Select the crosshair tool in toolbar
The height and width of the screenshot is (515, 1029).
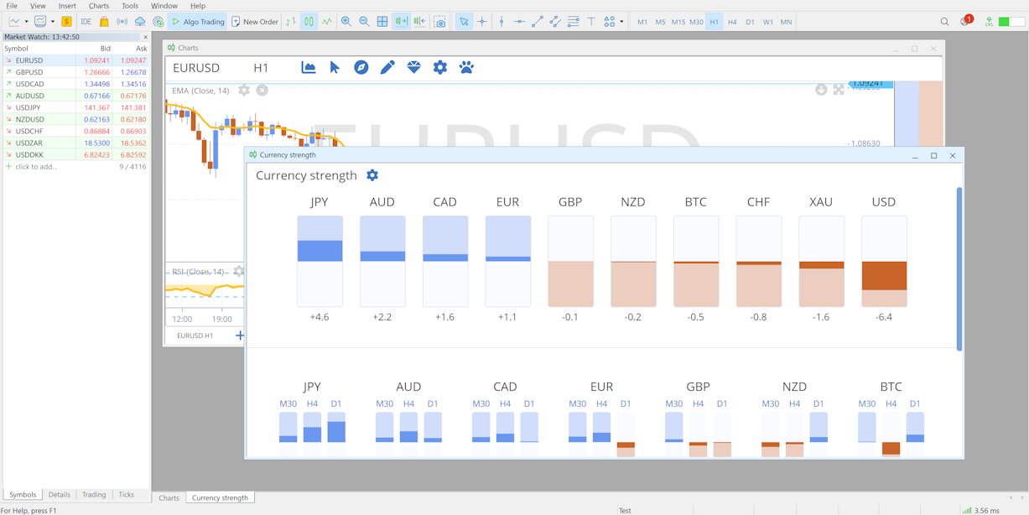[x=481, y=22]
